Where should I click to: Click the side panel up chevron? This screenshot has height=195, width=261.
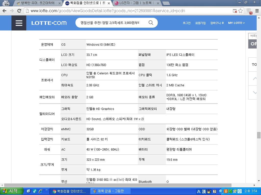[x=254, y=78]
